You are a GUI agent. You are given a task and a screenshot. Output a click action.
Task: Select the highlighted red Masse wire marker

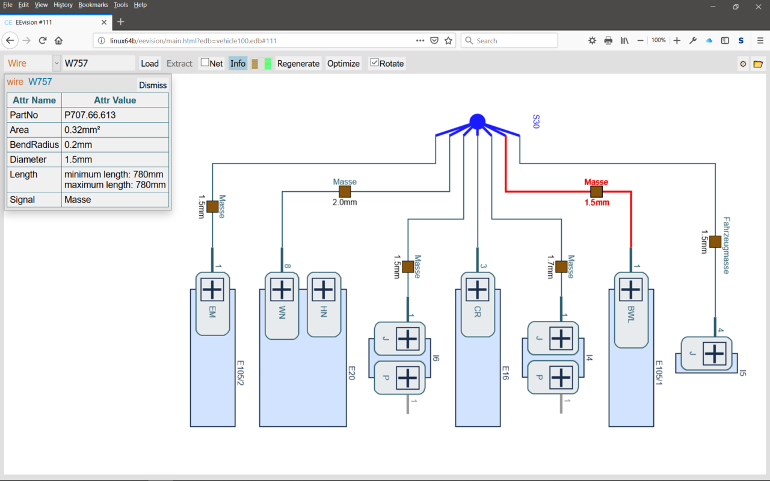coord(596,191)
